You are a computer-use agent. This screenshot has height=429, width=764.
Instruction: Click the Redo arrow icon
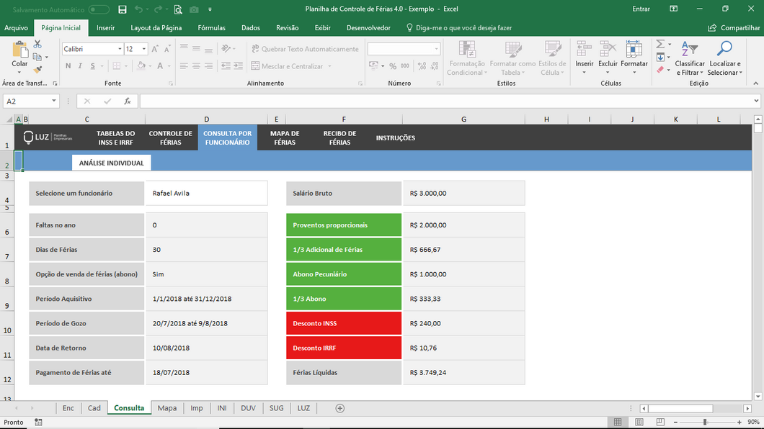tap(158, 9)
